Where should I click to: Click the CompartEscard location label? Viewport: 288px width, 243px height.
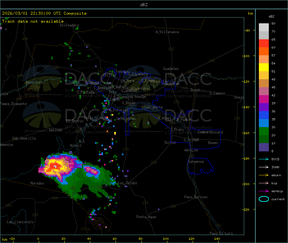210,132
